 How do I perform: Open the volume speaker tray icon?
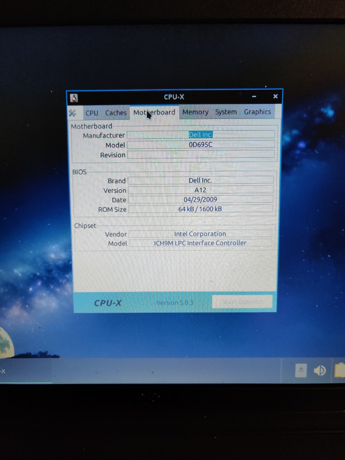click(x=319, y=371)
